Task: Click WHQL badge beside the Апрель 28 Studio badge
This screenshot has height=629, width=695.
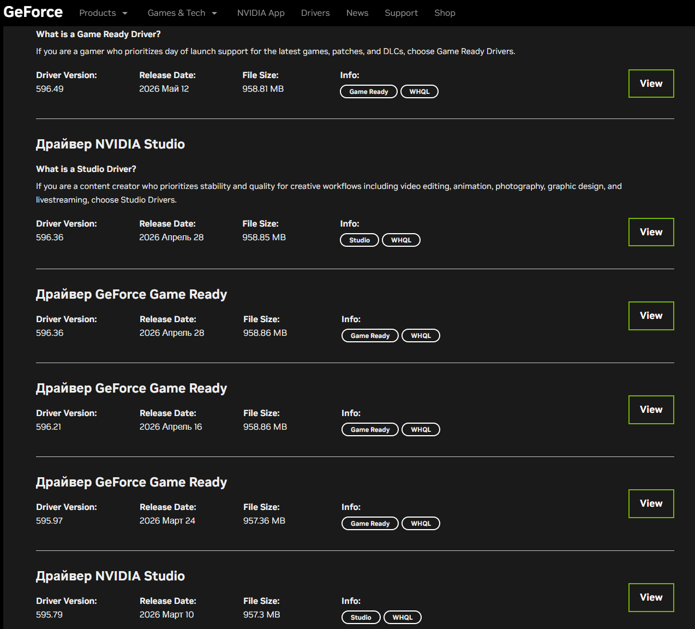Action: click(x=401, y=240)
